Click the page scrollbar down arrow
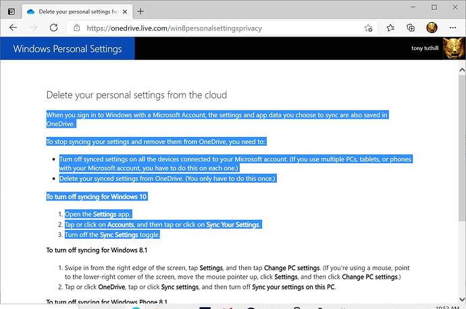 point(462,299)
